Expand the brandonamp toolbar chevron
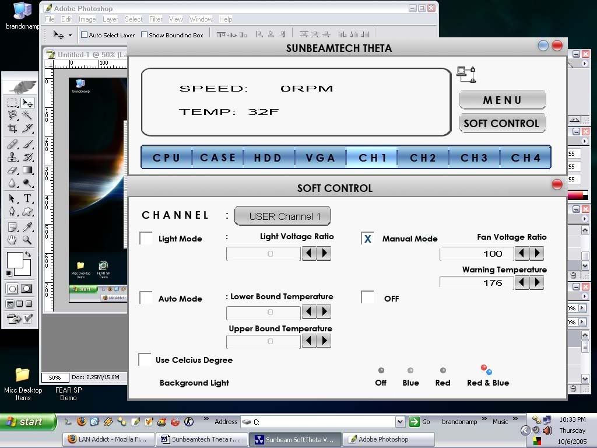Viewport: 597px width, 448px height. pyautogui.click(x=484, y=419)
